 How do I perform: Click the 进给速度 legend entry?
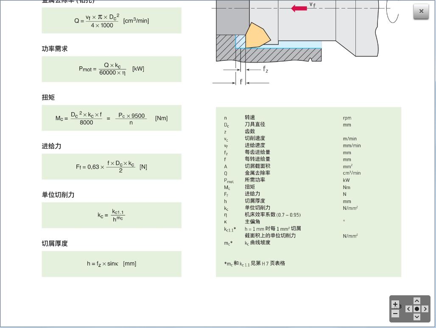coord(255,145)
